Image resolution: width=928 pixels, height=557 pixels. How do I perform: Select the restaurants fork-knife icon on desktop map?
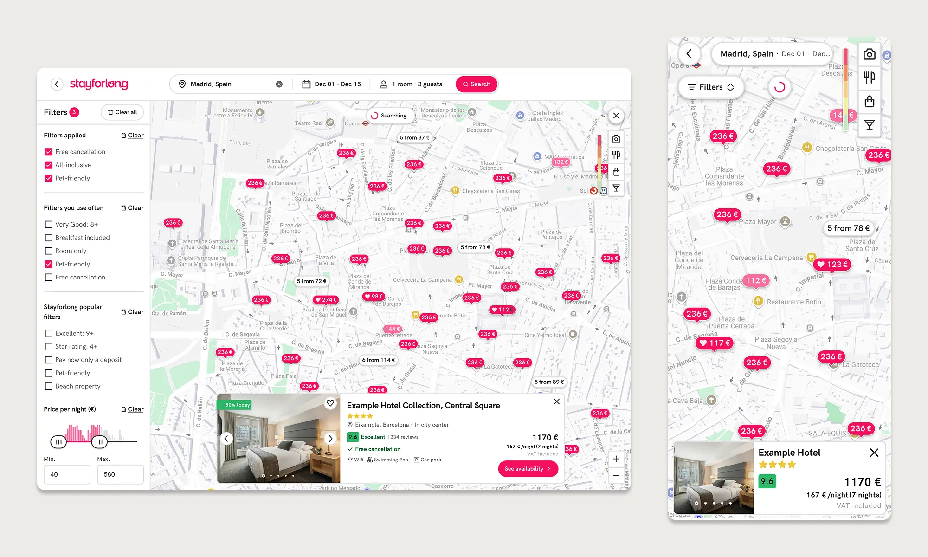click(x=616, y=155)
